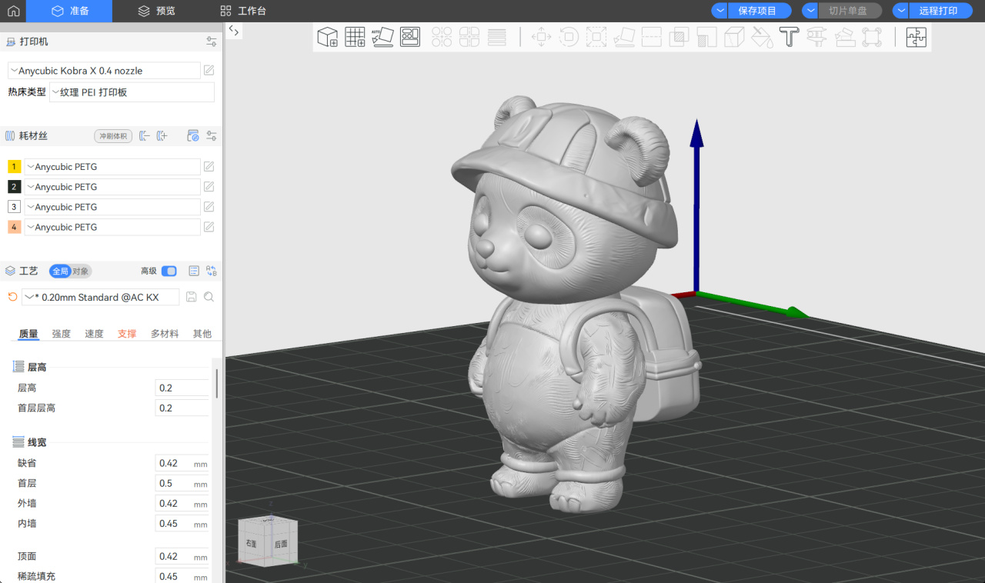Click the 层高 value field

point(182,388)
